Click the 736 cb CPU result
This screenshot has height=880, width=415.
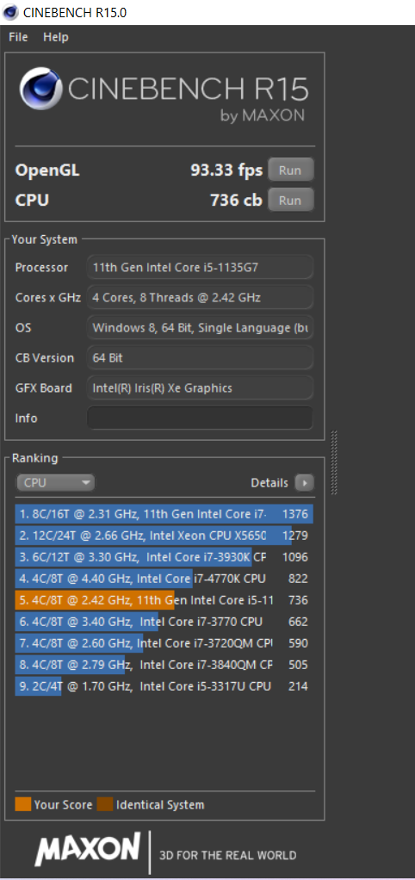pyautogui.click(x=236, y=201)
